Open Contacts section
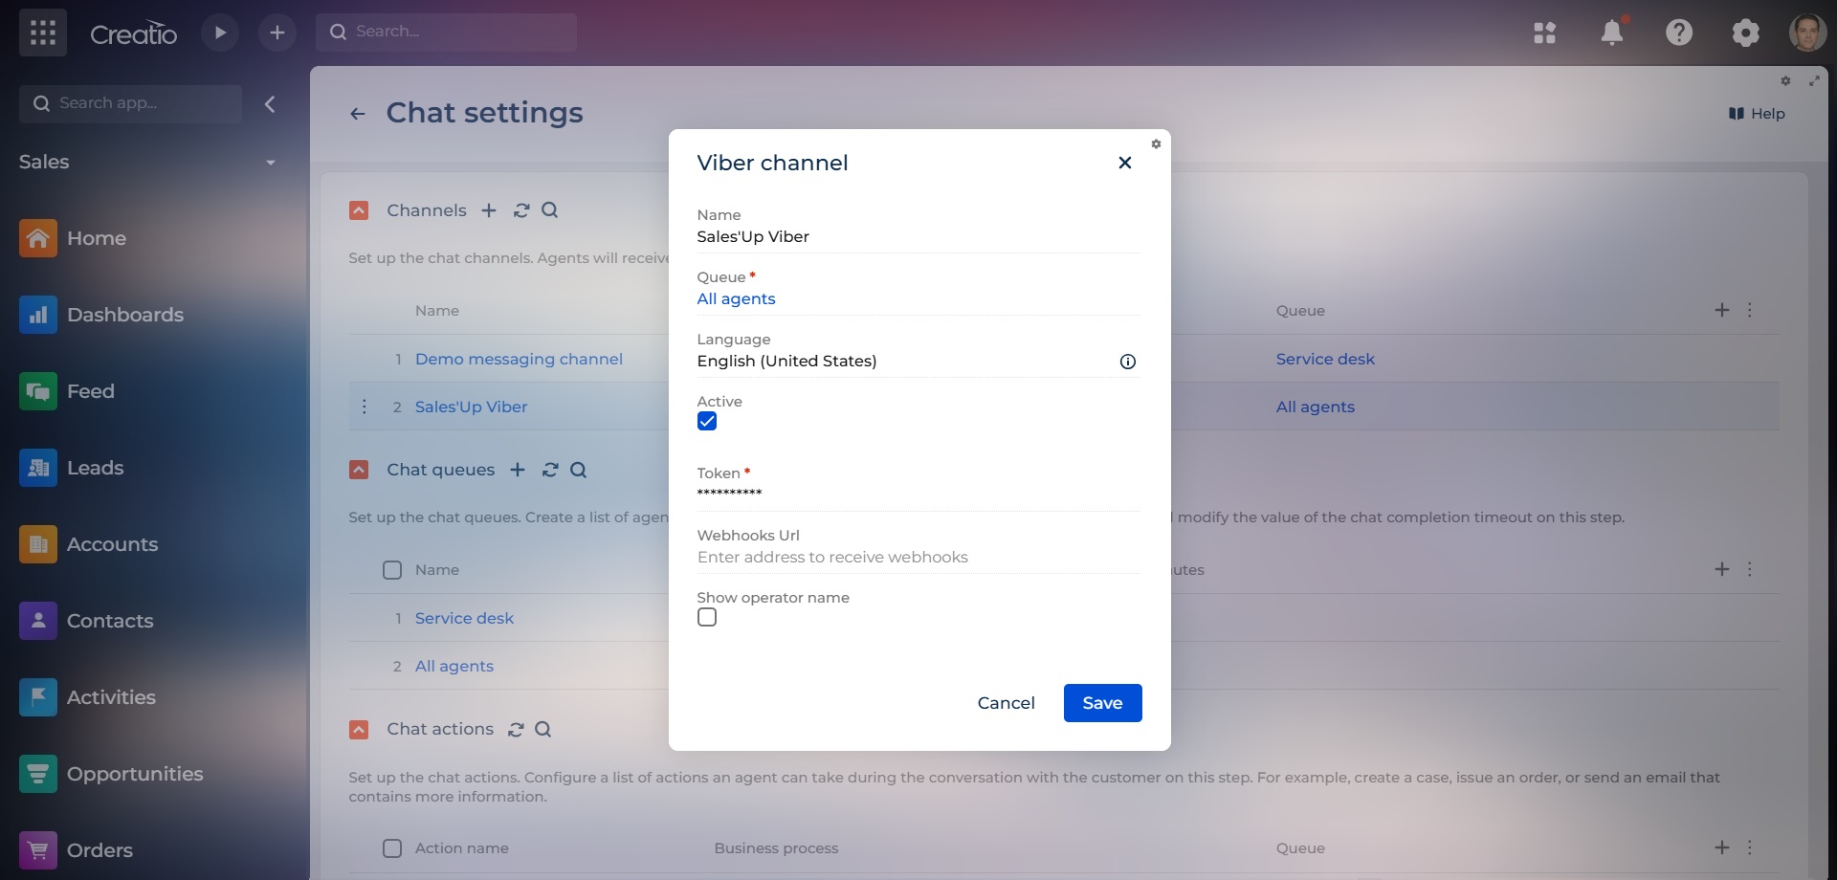This screenshot has width=1837, height=880. (x=86, y=621)
